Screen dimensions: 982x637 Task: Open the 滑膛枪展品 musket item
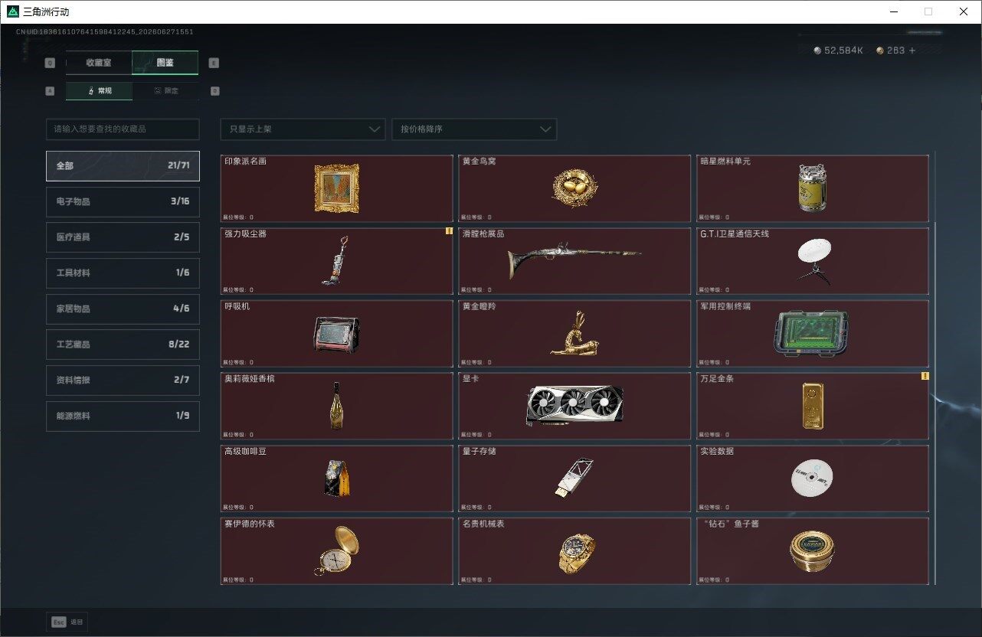(574, 261)
